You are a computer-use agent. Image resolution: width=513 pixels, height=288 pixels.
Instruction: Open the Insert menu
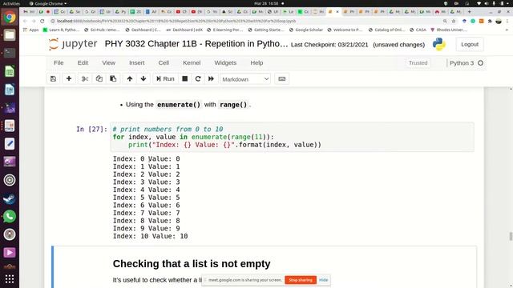[x=137, y=62]
